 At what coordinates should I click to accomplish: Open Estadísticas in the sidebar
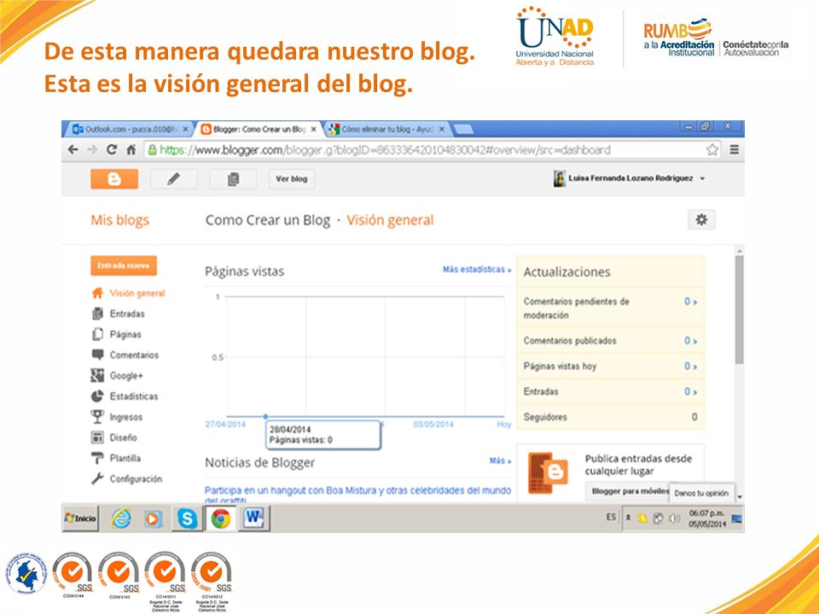click(134, 397)
